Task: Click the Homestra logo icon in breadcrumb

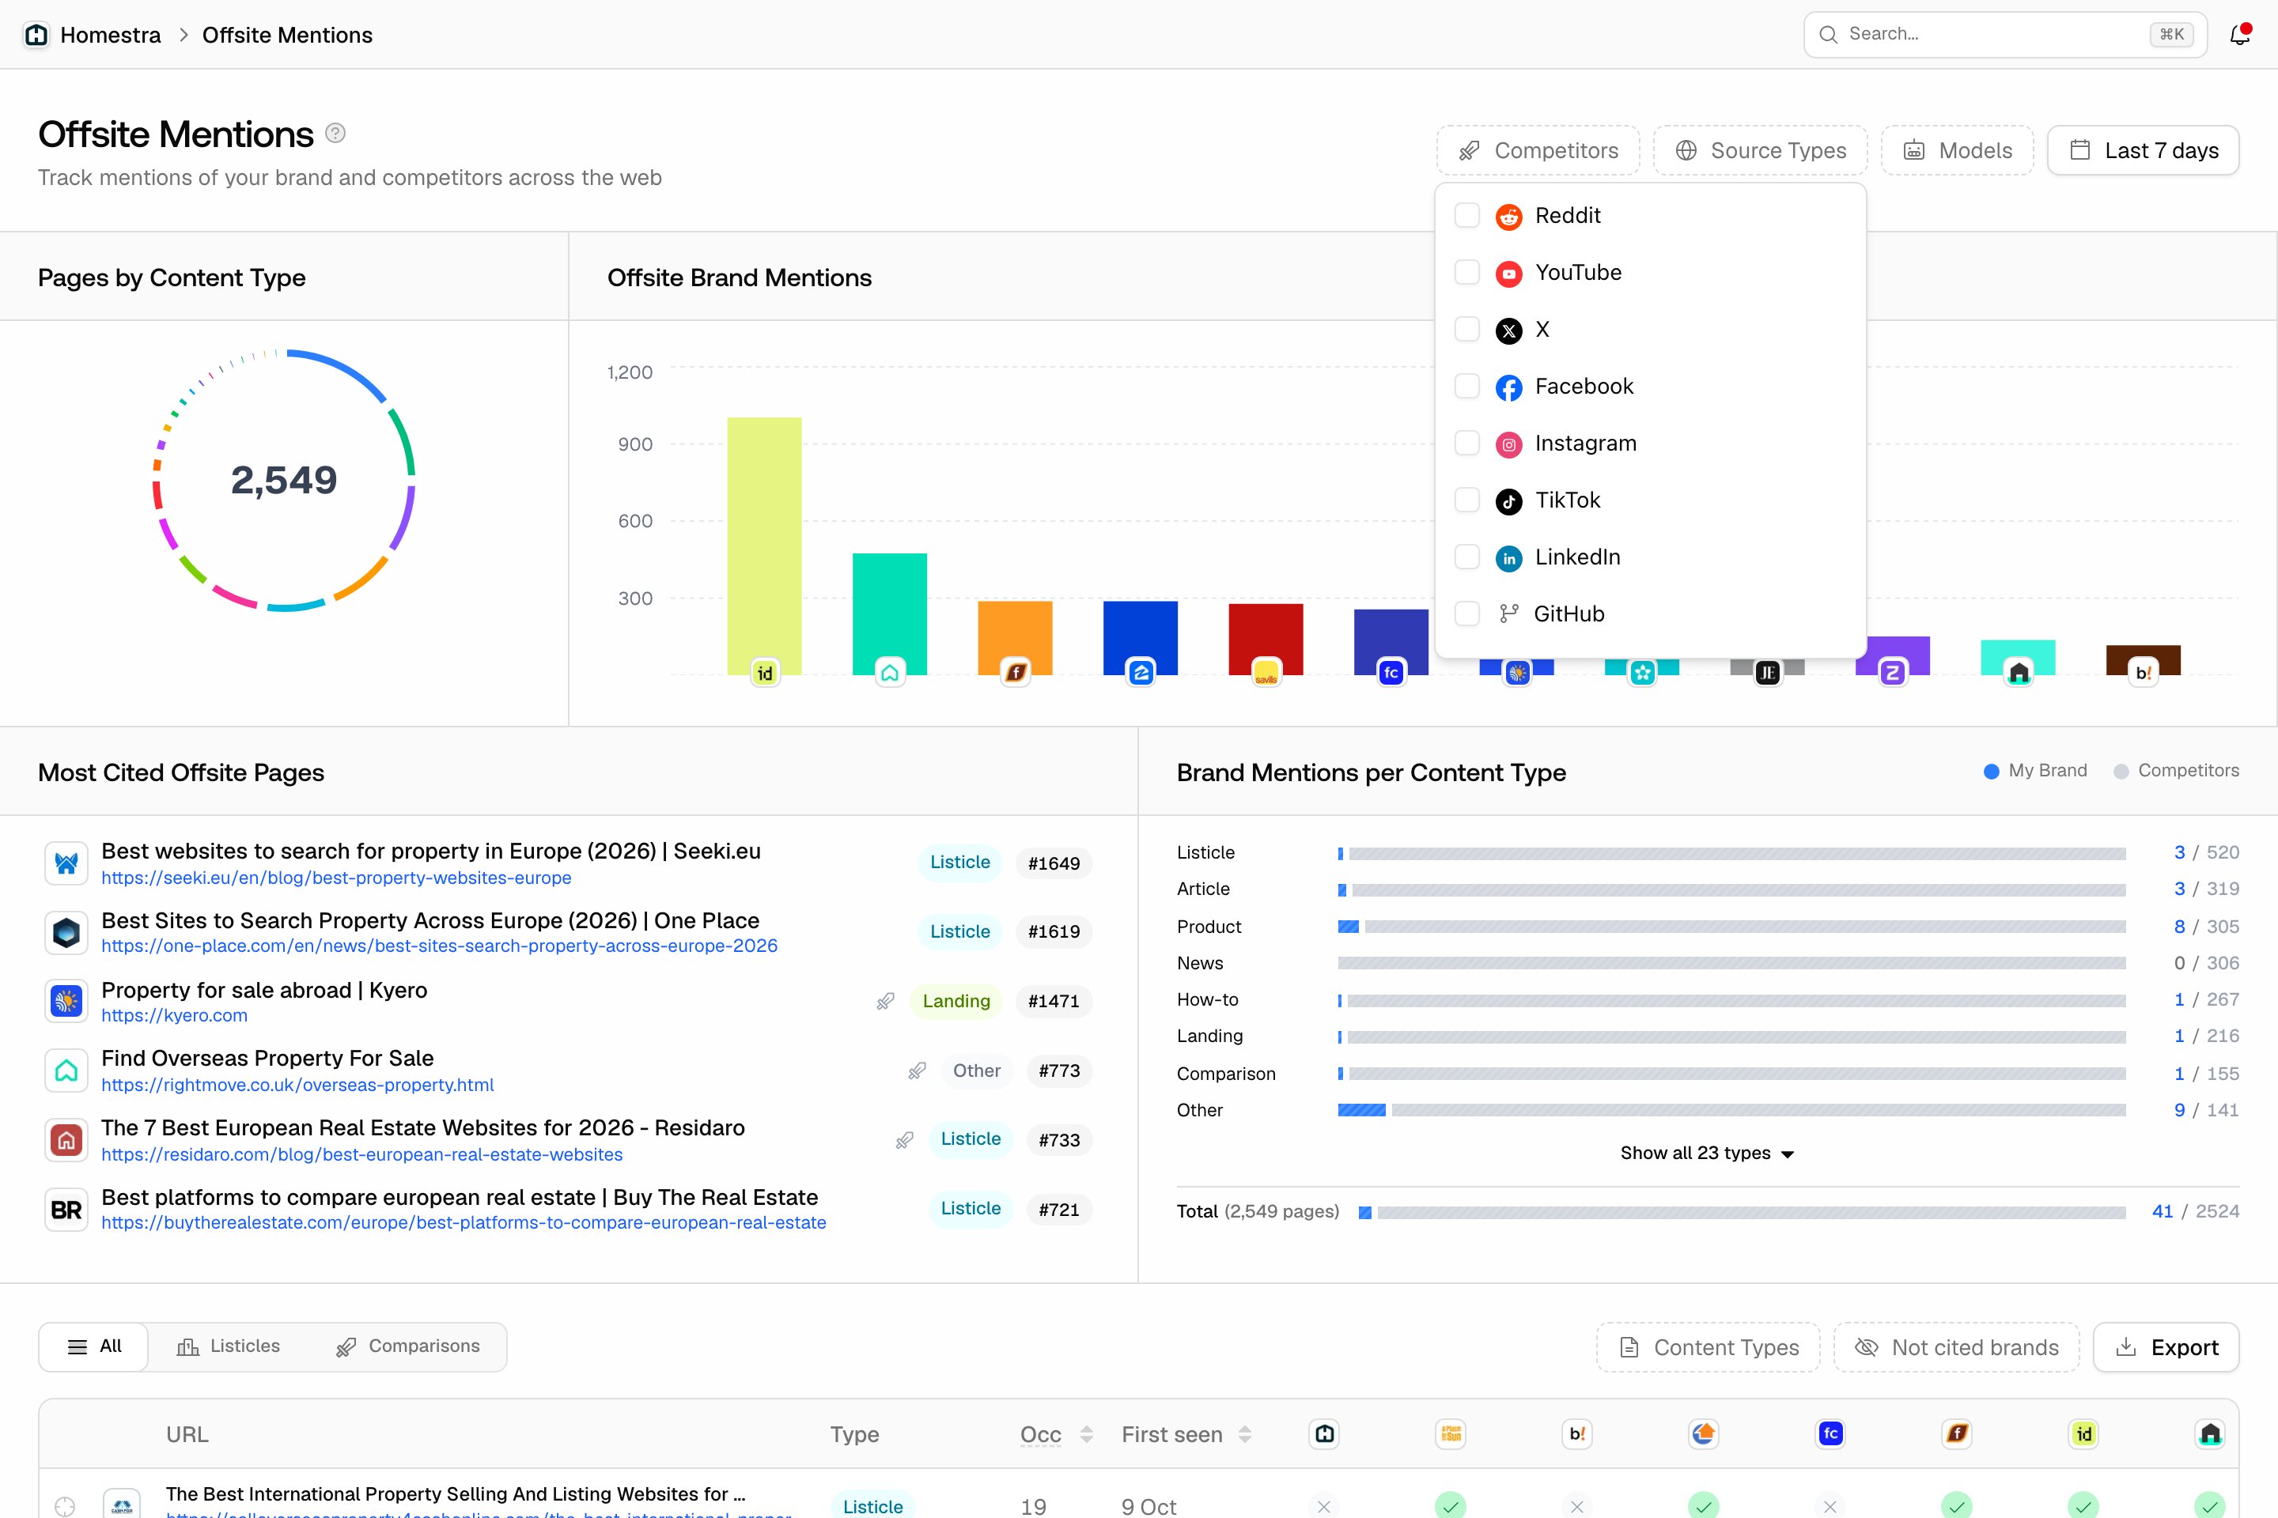Action: coord(37,35)
